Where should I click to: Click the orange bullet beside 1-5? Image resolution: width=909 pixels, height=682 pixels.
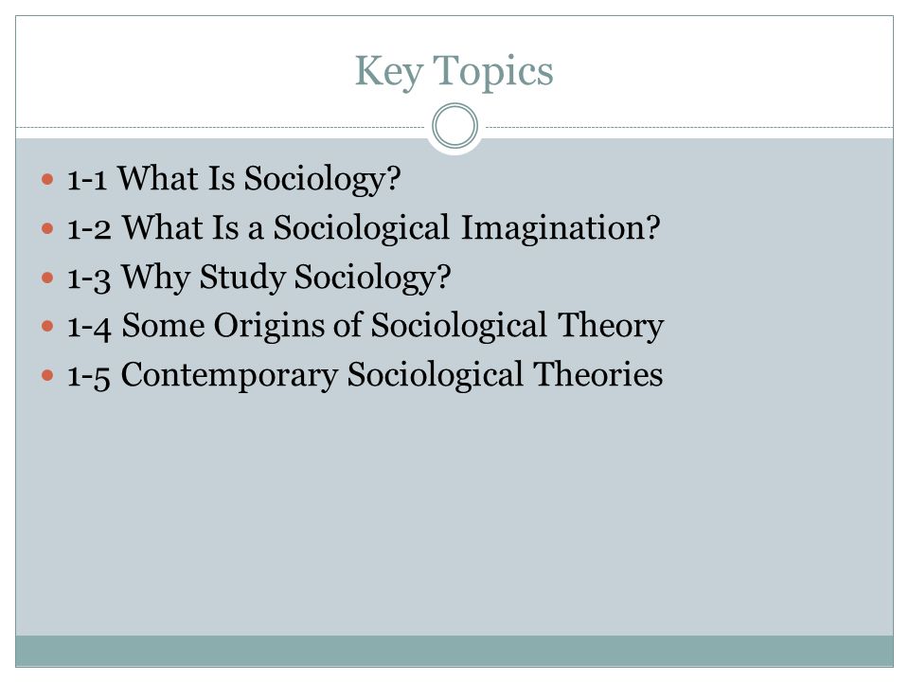pos(47,376)
